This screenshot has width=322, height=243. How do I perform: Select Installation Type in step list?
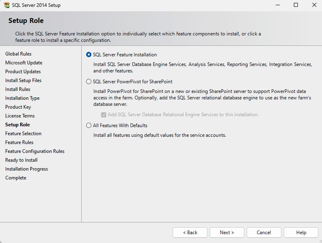pos(22,98)
